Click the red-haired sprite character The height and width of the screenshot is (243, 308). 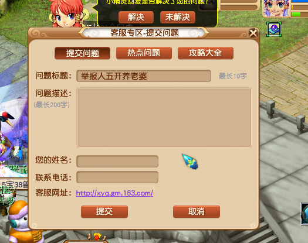click(x=67, y=13)
